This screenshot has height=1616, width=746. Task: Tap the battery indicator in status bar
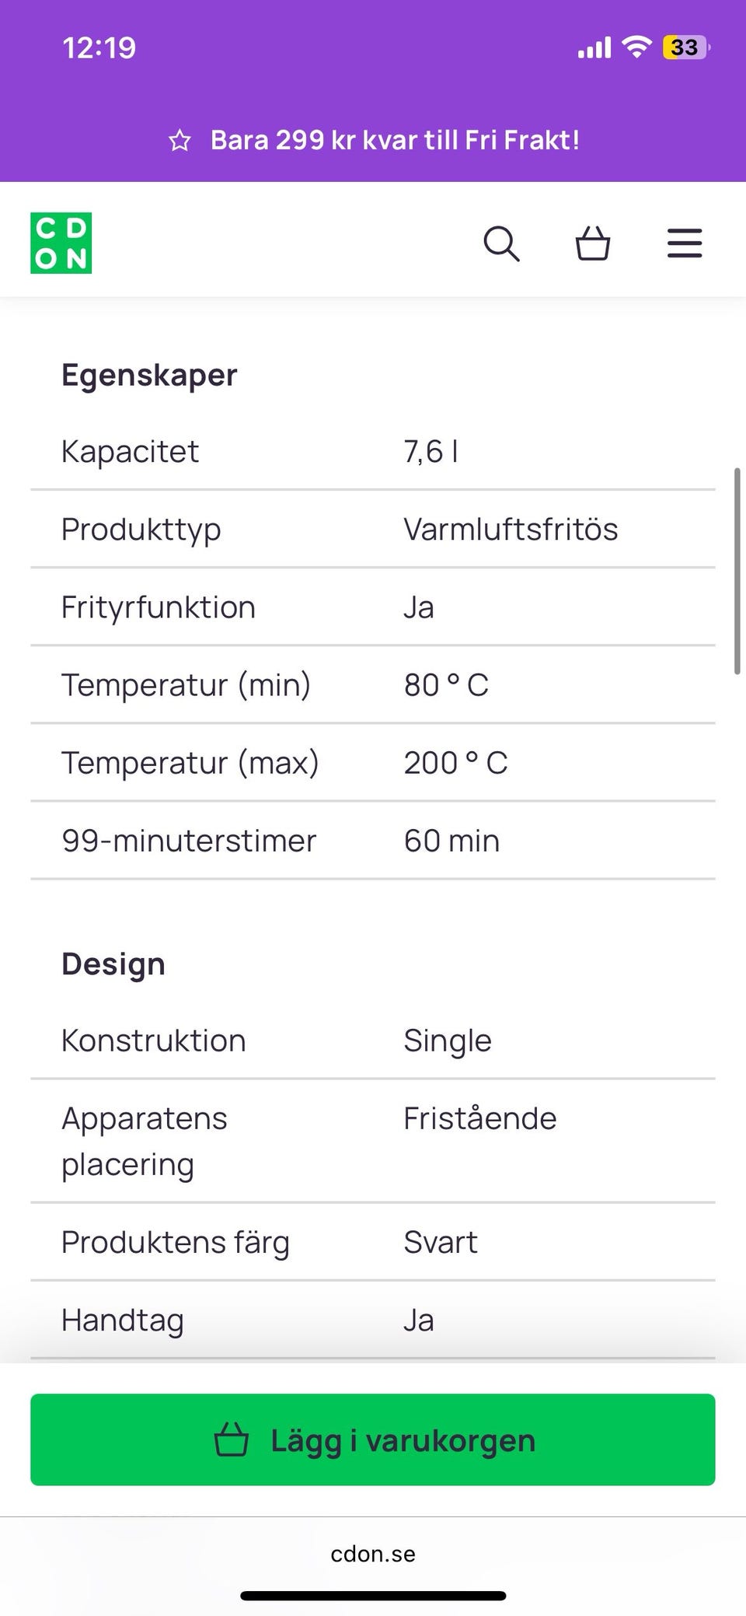point(685,47)
